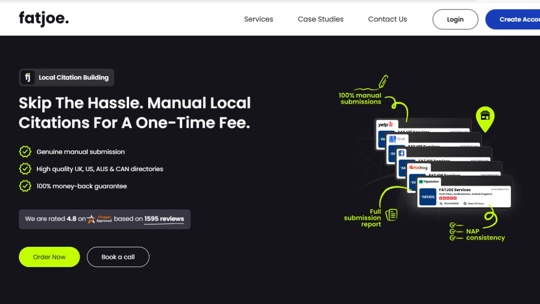Click the 4.8 rating value
This screenshot has height=304, width=540.
(72, 219)
